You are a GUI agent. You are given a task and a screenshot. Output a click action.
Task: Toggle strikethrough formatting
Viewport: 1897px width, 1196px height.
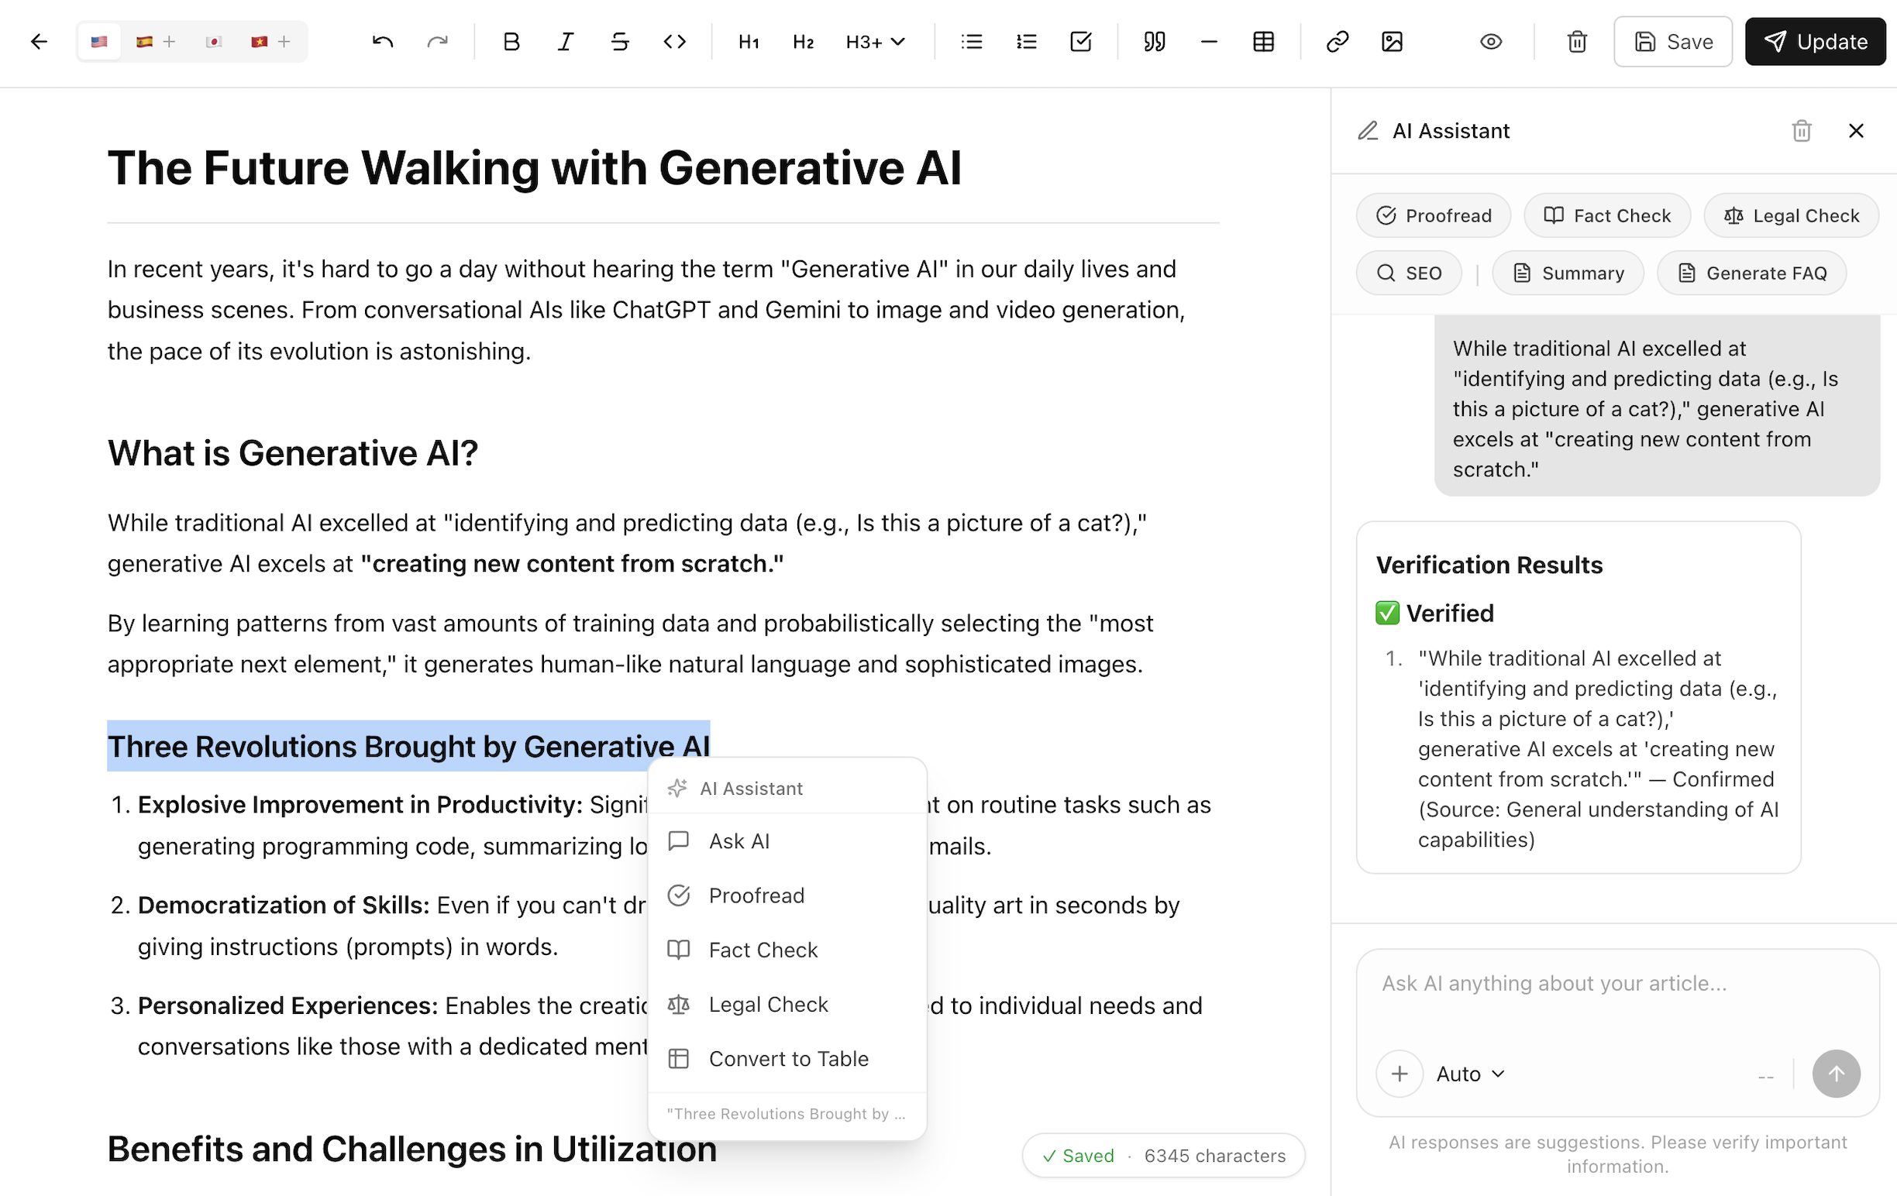click(x=620, y=42)
